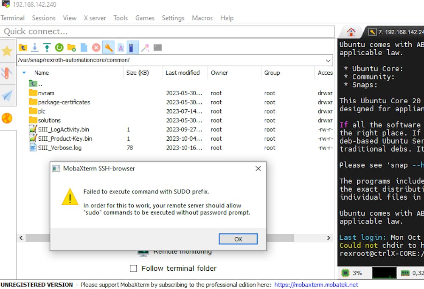
Task: Open the mobaxterm.mobatek.net link
Action: [316, 285]
